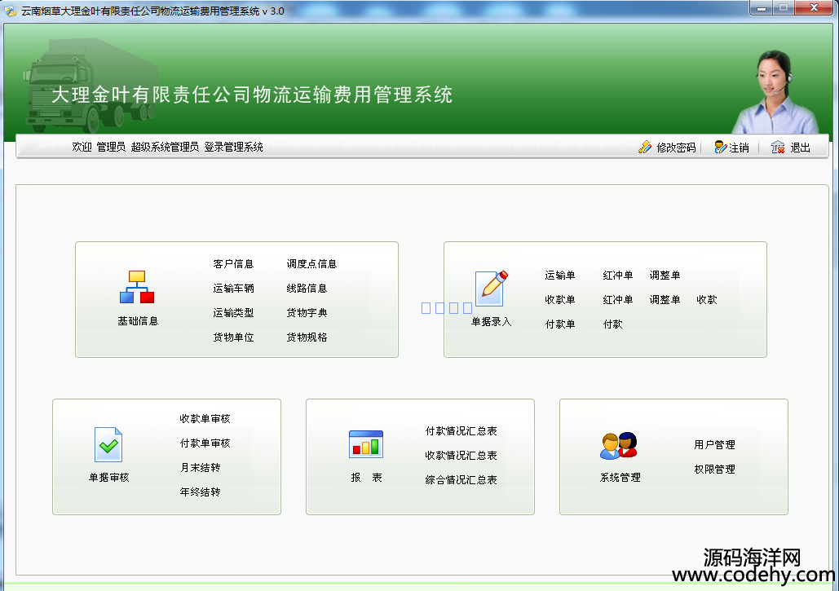The image size is (839, 591).
Task: Click 收款 in 单据录入 panel
Action: point(706,300)
